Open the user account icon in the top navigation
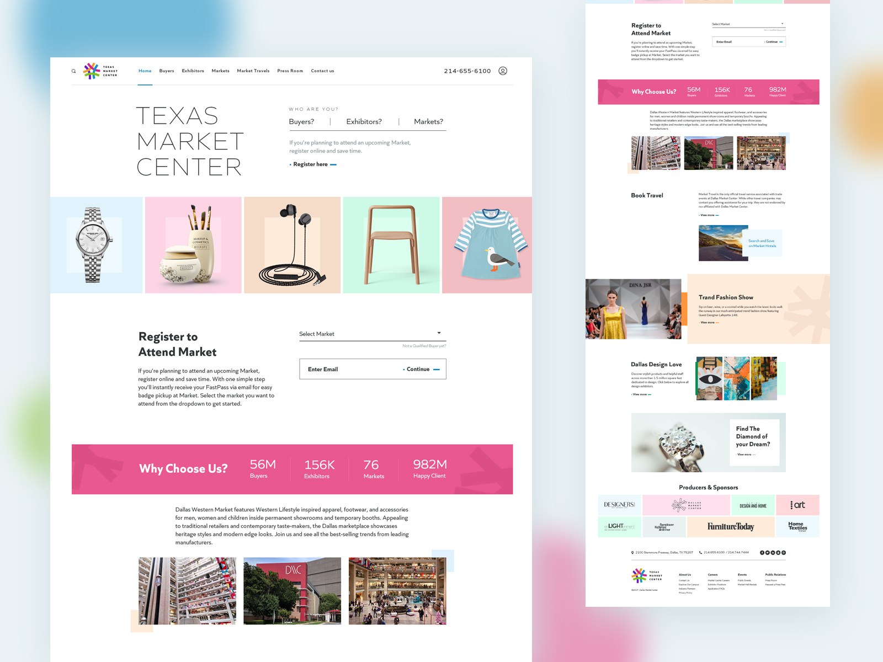The width and height of the screenshot is (883, 662). click(503, 71)
